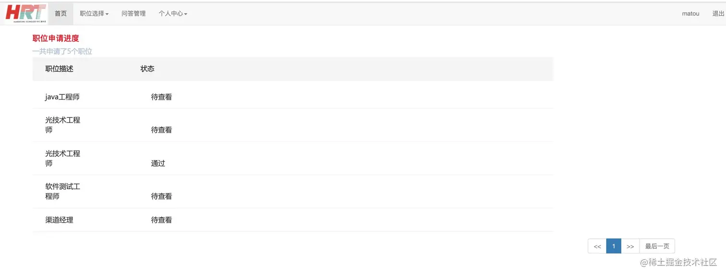The height and width of the screenshot is (276, 726).
Task: Click the 状态 column header
Action: click(147, 69)
